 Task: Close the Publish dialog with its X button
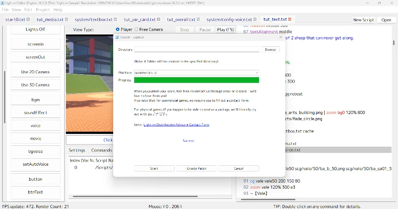[280, 38]
